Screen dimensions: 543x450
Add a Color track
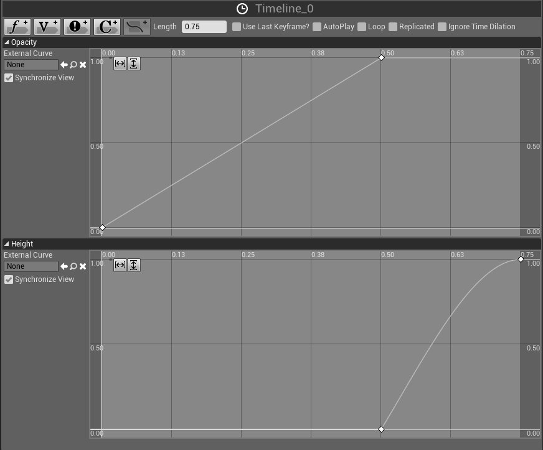[x=107, y=27]
